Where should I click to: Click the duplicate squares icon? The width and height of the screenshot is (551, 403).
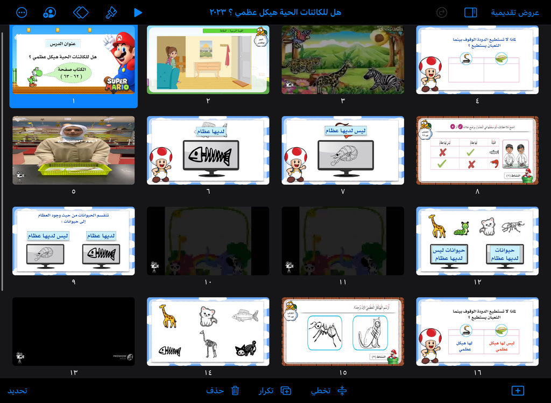coord(286,391)
